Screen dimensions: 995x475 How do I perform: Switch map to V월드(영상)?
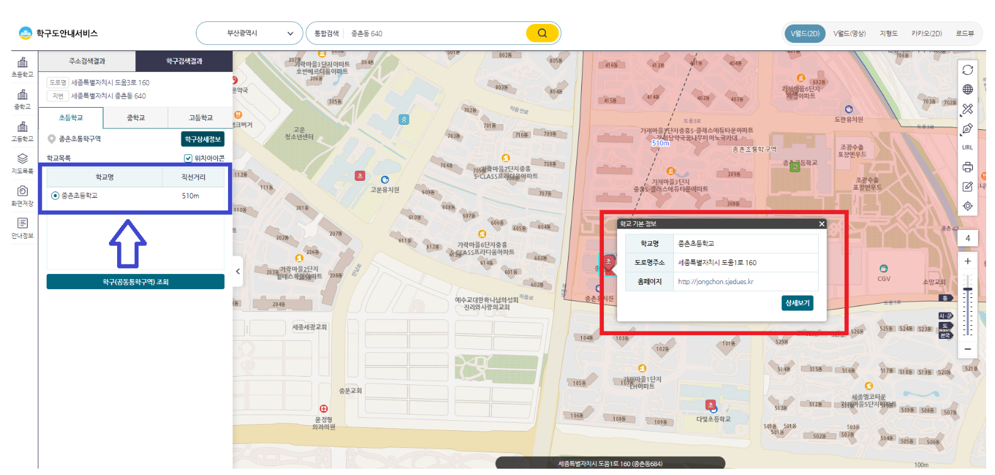(850, 33)
